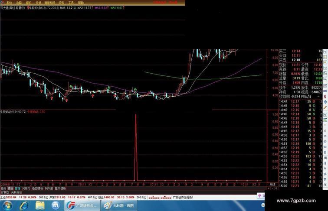Open the 港股期货 menu
Viewport: 328px width, 211px height.
[x=50, y=3]
